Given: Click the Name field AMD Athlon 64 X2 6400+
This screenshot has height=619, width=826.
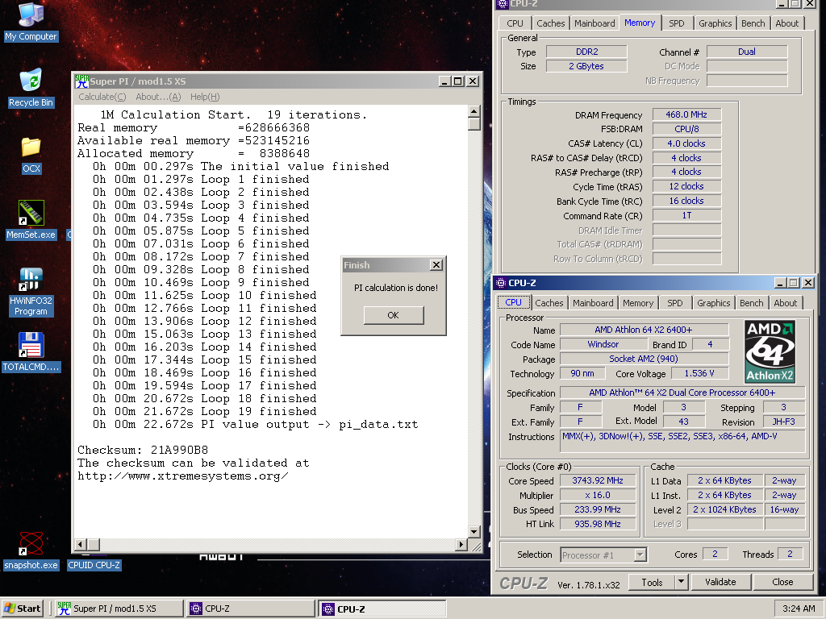Looking at the screenshot, I should click(644, 330).
